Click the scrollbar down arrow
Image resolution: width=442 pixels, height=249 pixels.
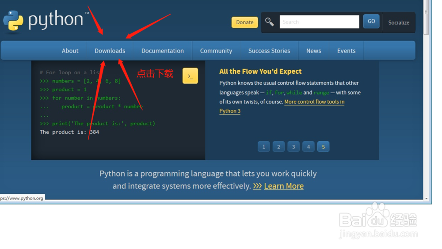point(426,198)
